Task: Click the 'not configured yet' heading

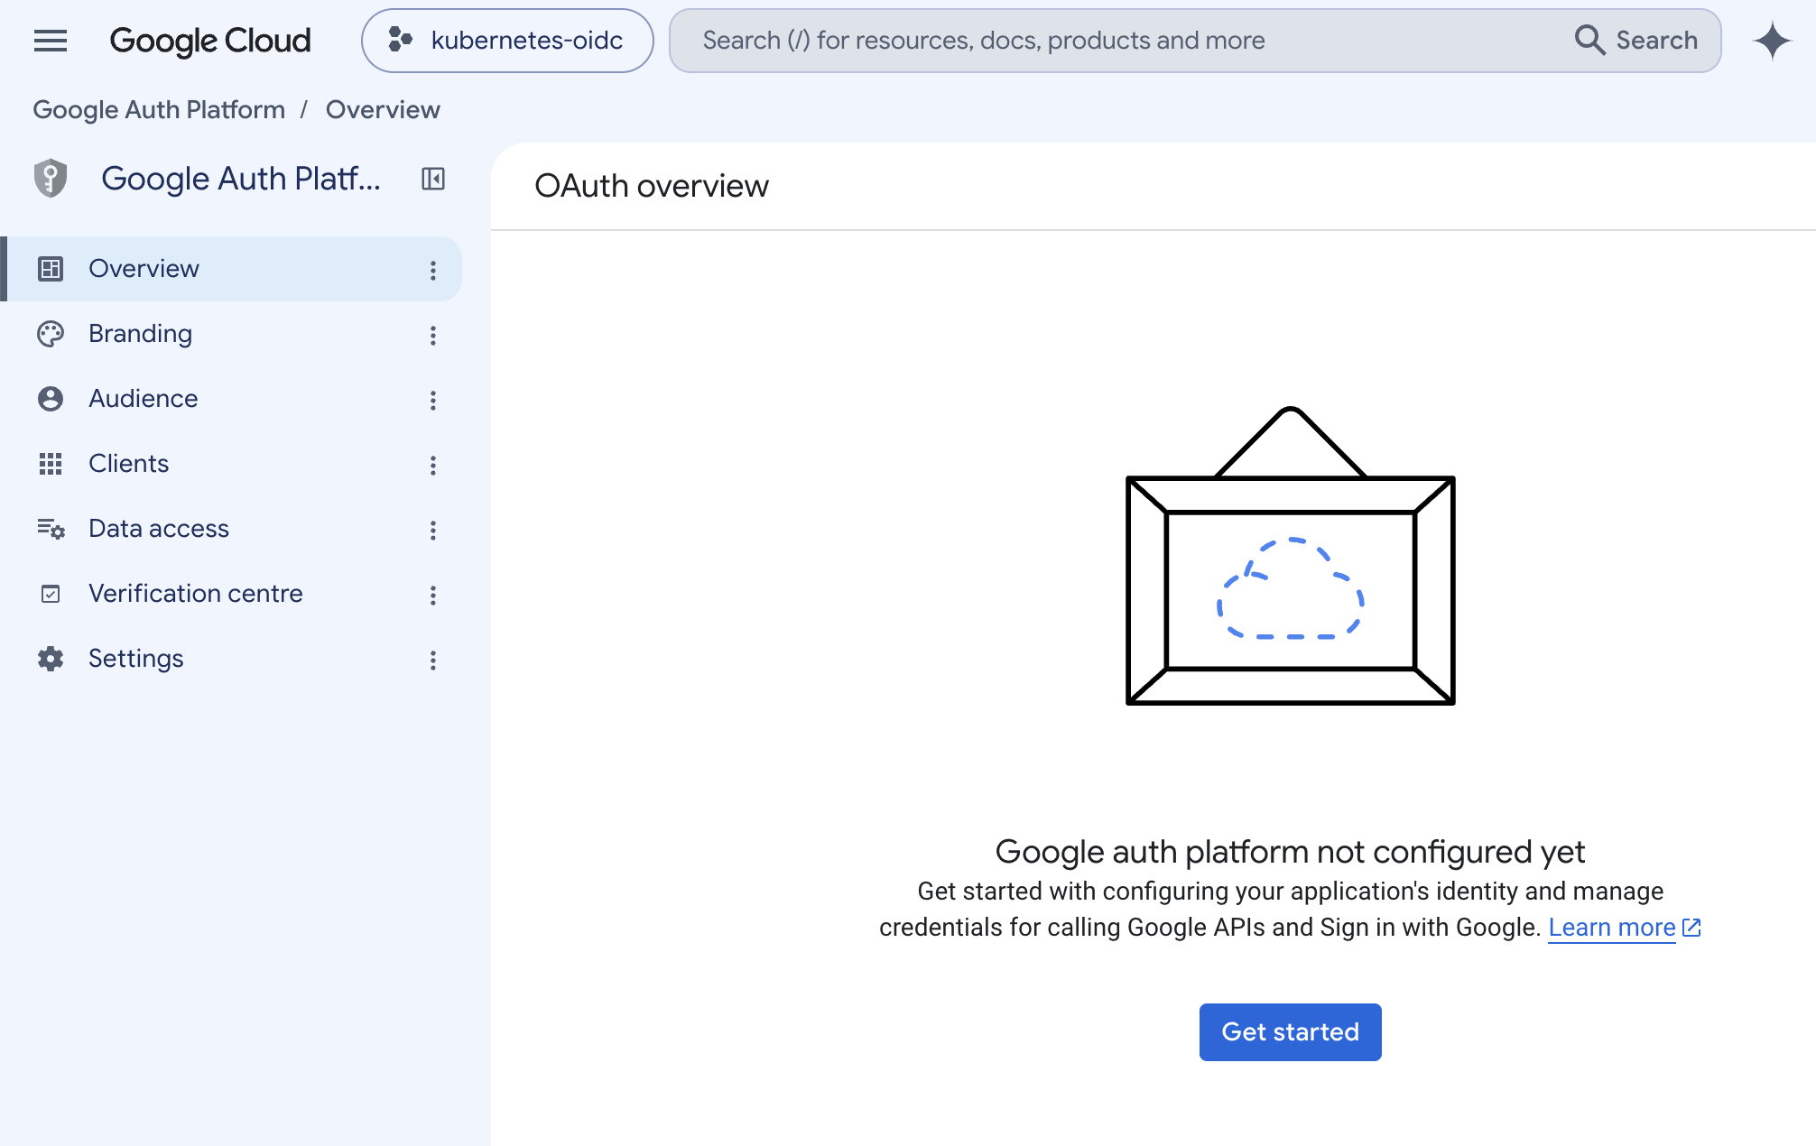Action: tap(1290, 851)
